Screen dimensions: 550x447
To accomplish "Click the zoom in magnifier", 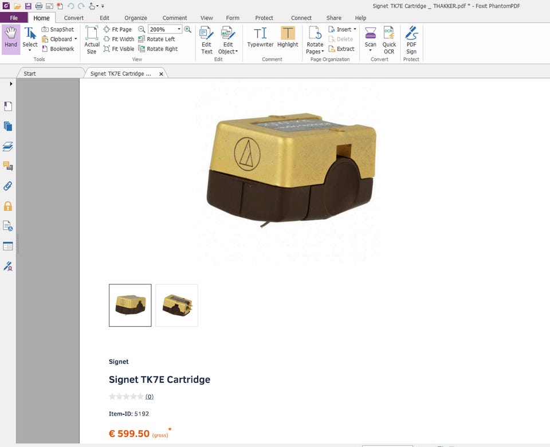I will point(188,29).
